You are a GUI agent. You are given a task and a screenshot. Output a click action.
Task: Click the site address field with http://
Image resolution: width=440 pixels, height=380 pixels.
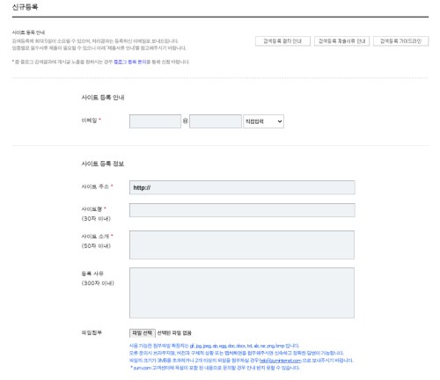[x=242, y=187]
